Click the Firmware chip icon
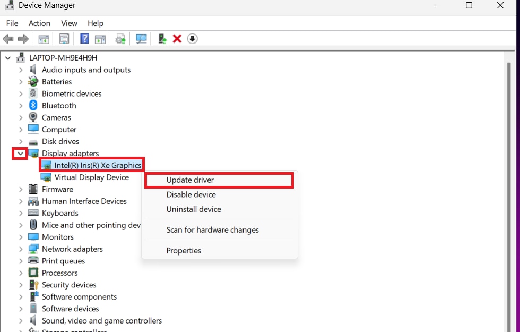The height and width of the screenshot is (332, 520). point(33,189)
